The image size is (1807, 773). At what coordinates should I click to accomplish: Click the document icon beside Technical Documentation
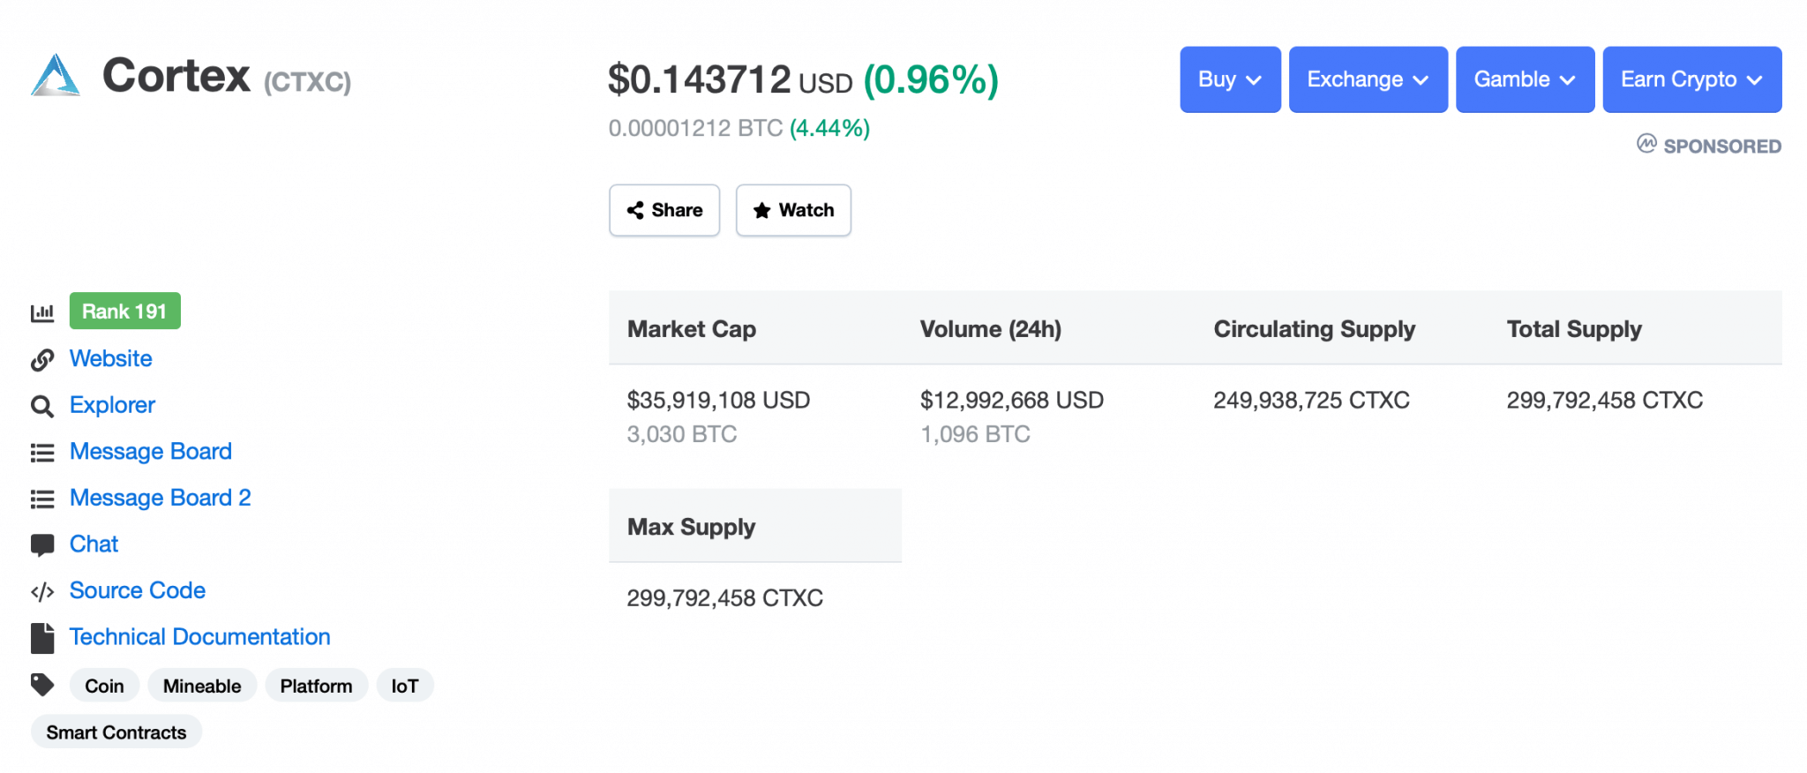[42, 637]
